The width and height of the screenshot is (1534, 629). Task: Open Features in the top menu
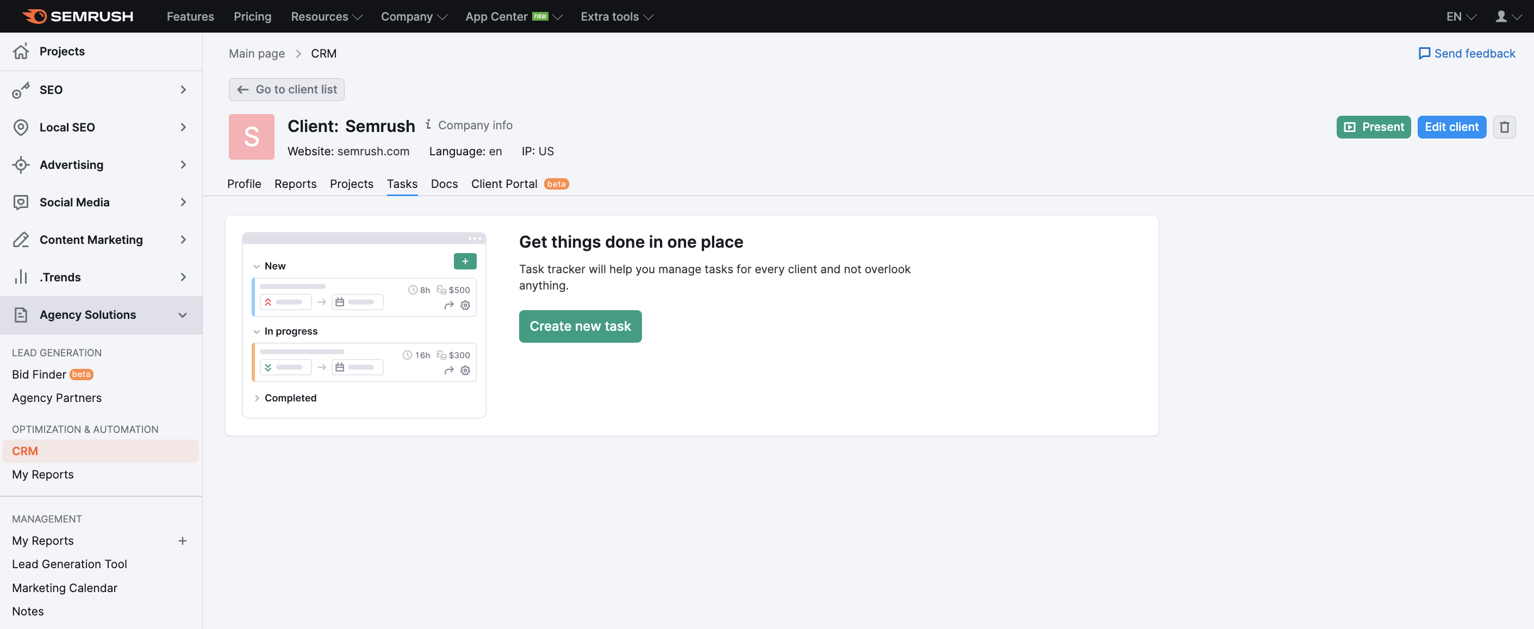[x=190, y=17]
